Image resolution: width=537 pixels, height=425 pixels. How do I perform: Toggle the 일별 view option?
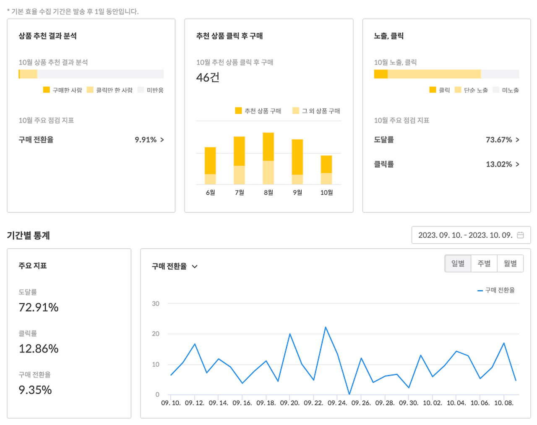(x=458, y=263)
